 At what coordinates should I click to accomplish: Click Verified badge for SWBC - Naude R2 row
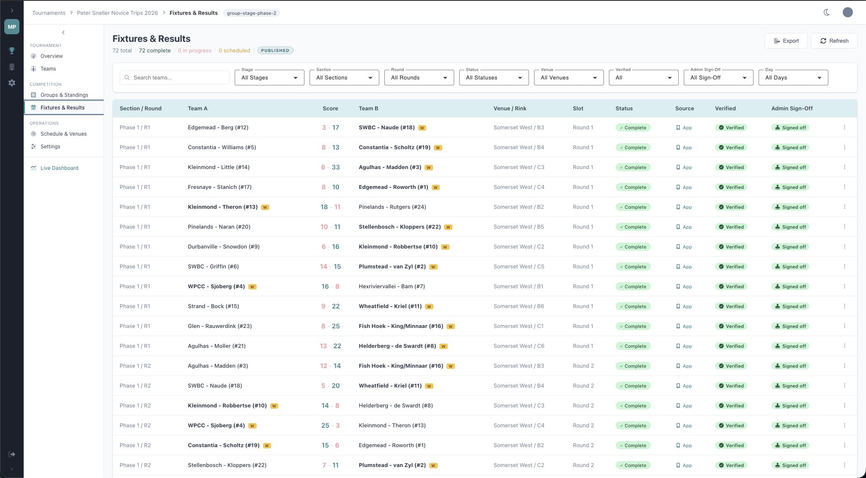click(x=731, y=386)
